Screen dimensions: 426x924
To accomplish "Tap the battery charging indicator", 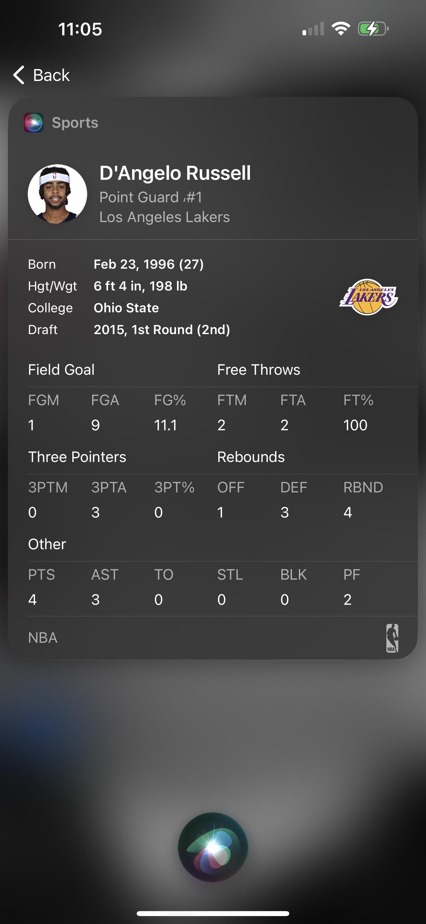I will tap(373, 29).
